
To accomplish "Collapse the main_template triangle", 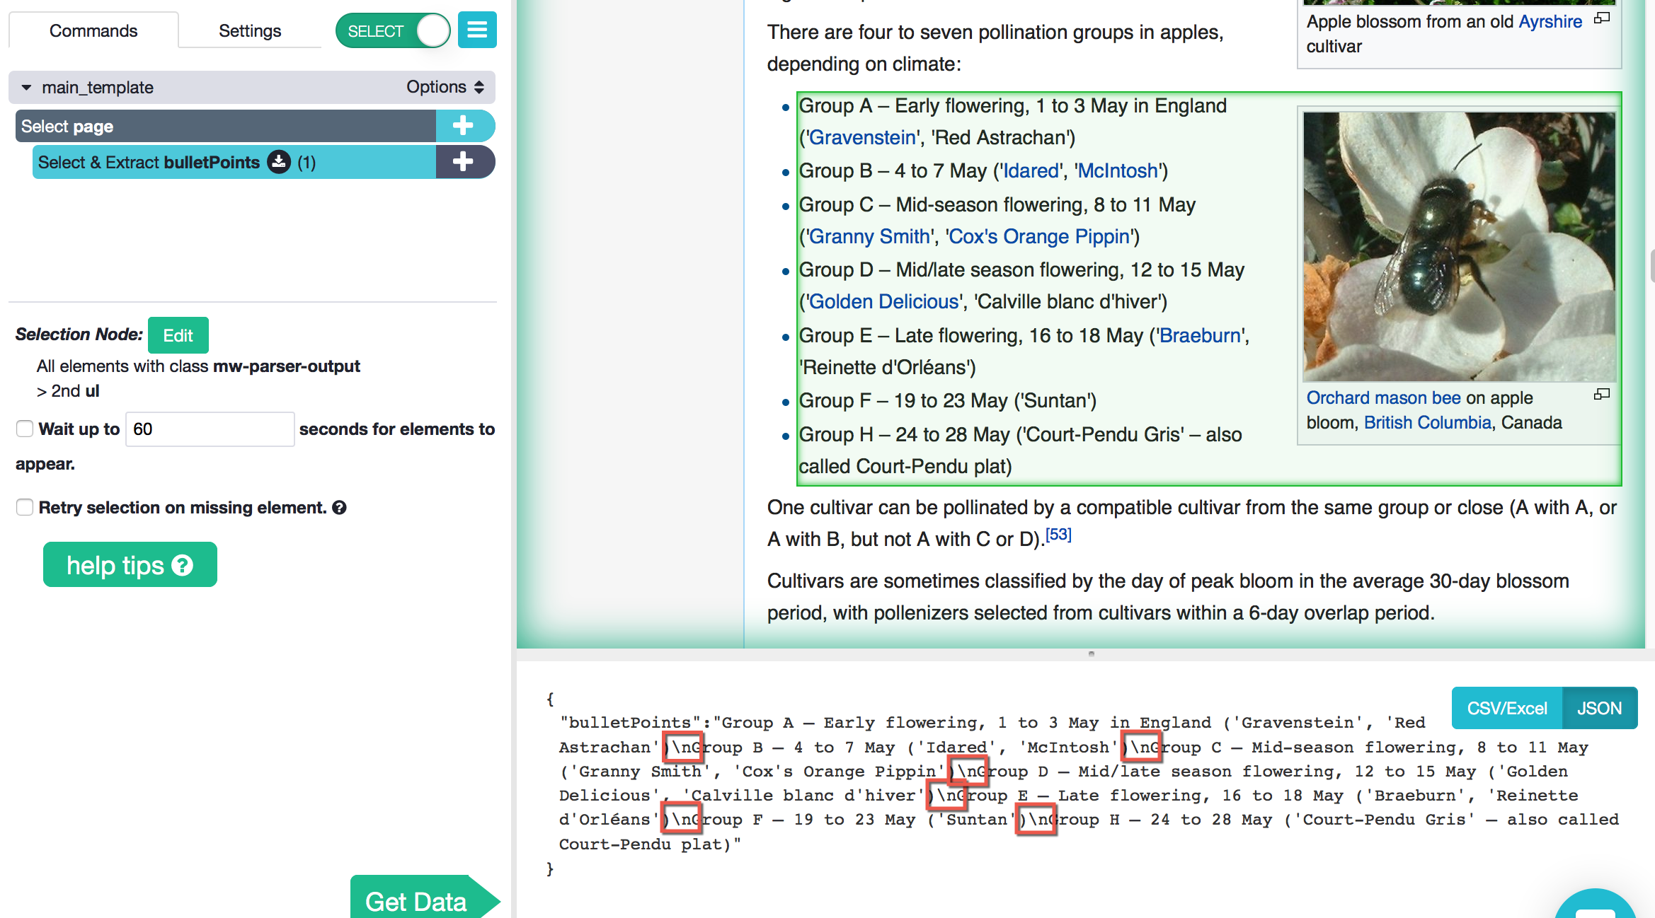I will coord(26,88).
